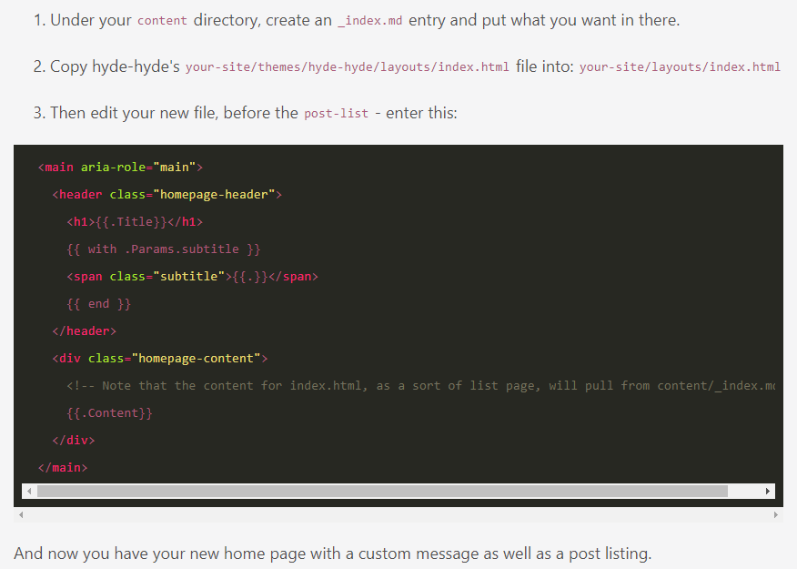Click step 1 text 'Under your'
The width and height of the screenshot is (797, 569).
point(91,20)
